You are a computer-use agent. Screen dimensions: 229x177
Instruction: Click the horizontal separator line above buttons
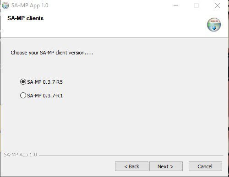pos(131,155)
